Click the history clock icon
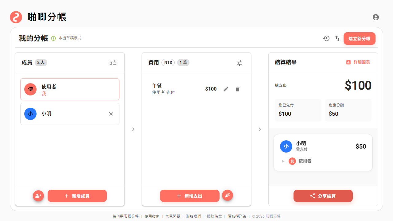Screen dimensions: 393x221 [x=326, y=38]
